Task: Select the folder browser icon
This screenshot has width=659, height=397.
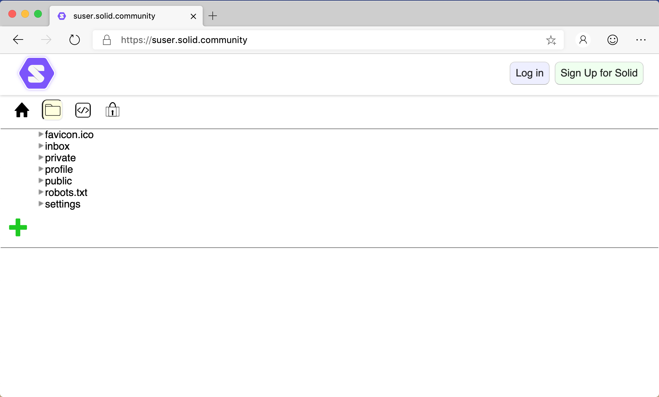Action: 52,110
